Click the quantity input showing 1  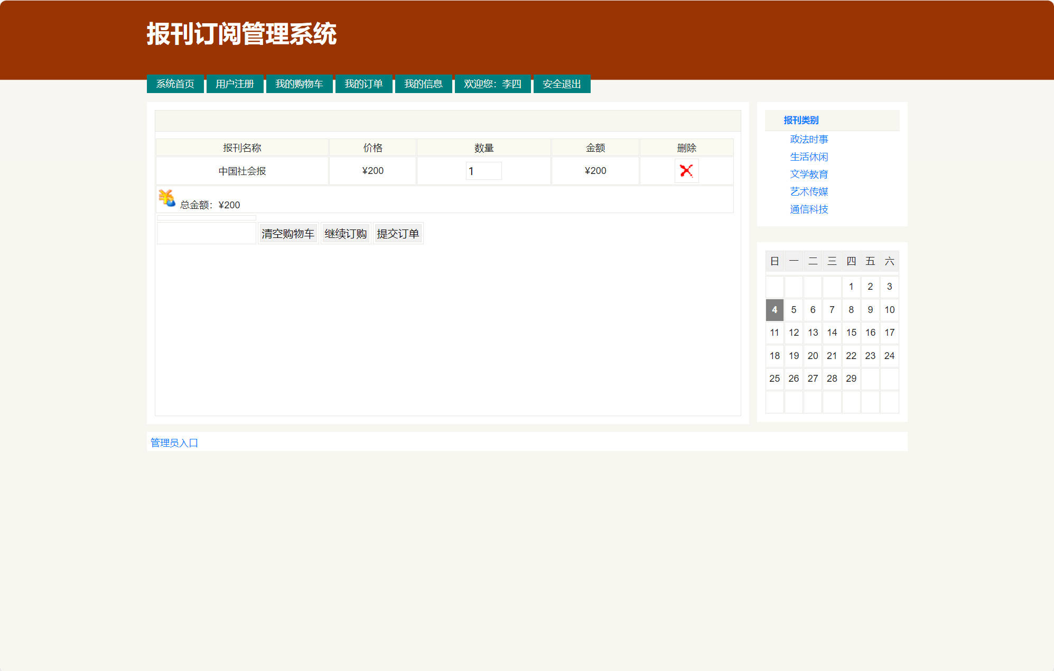(x=483, y=170)
